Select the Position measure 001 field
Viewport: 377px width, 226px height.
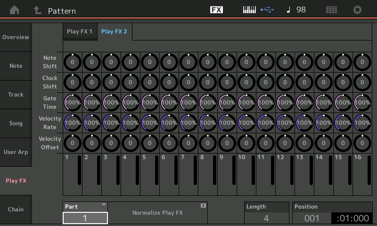click(312, 218)
